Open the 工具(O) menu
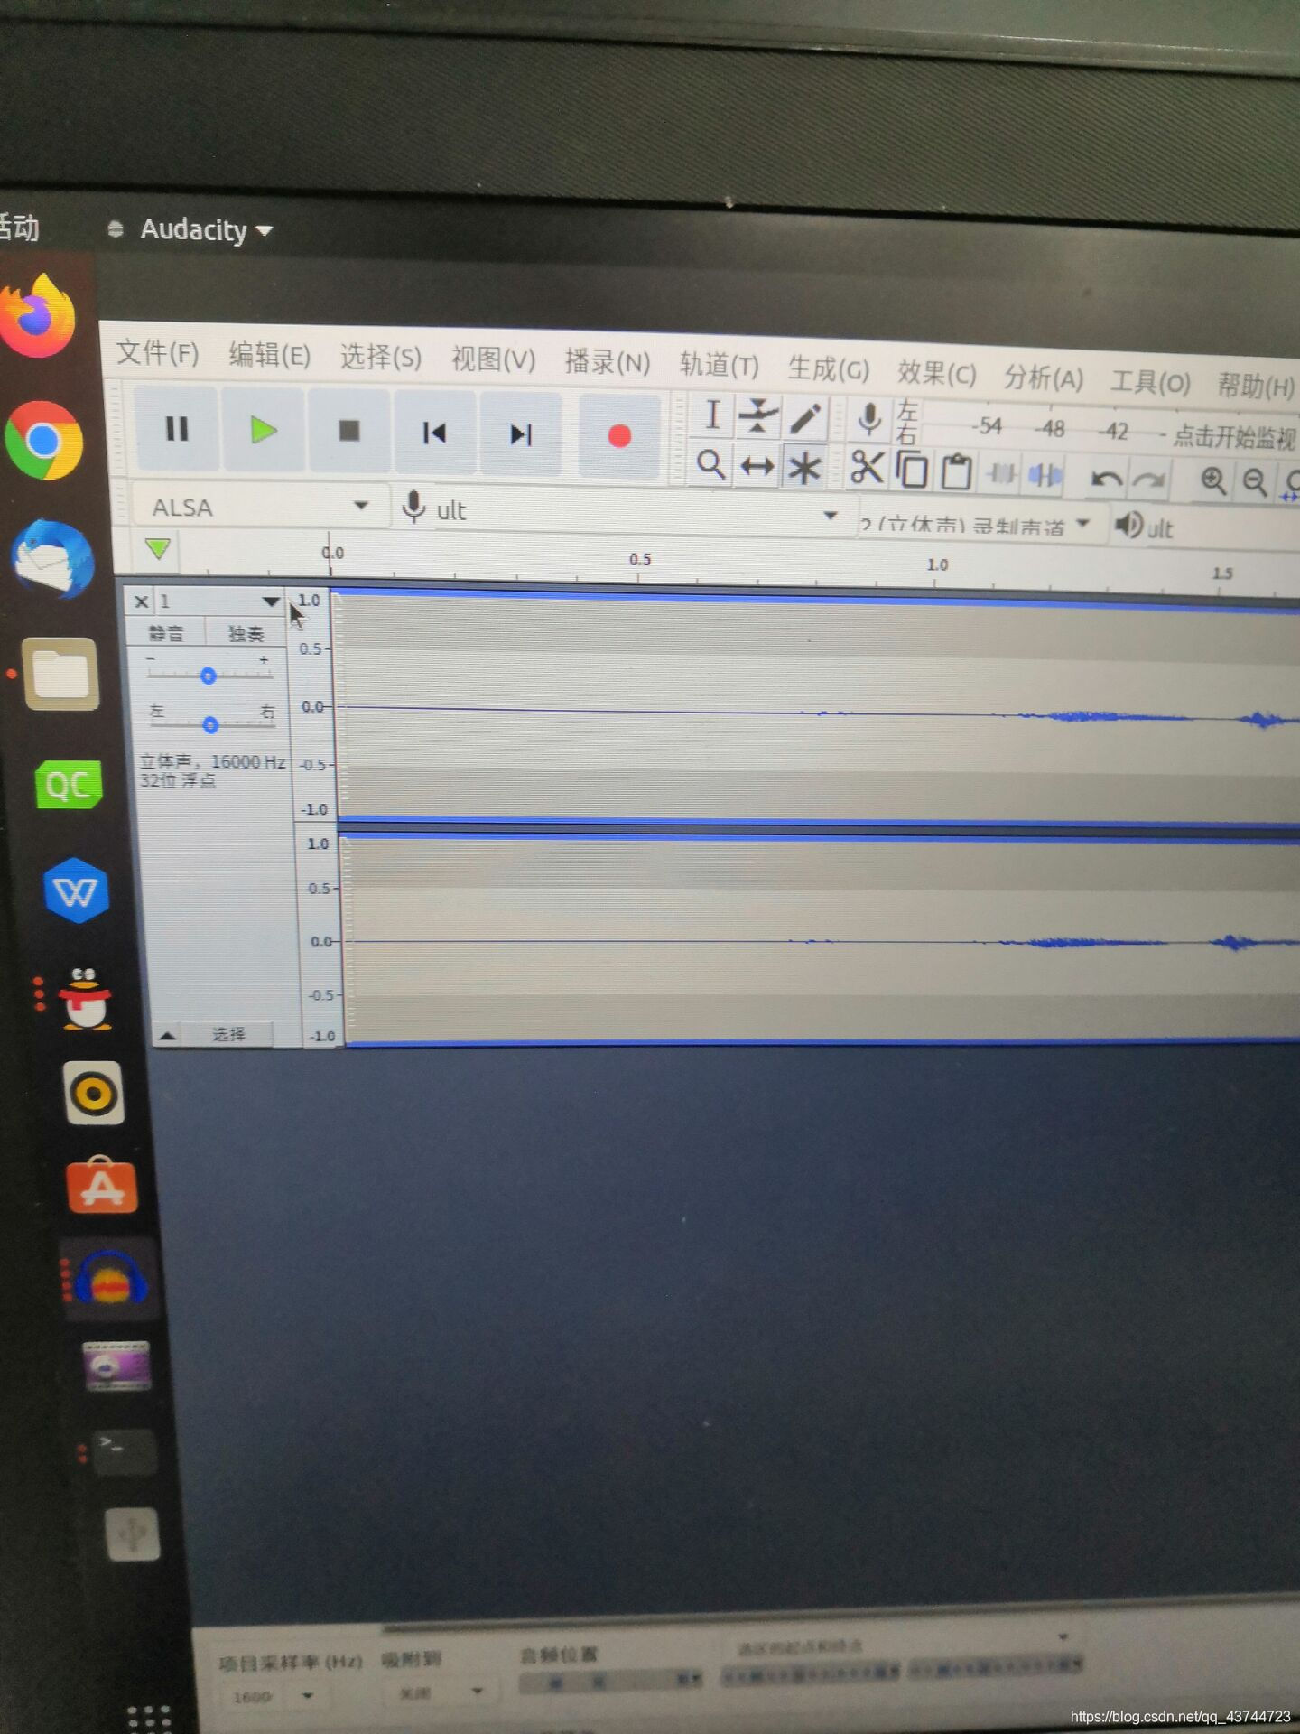This screenshot has width=1300, height=1734. click(x=1150, y=382)
